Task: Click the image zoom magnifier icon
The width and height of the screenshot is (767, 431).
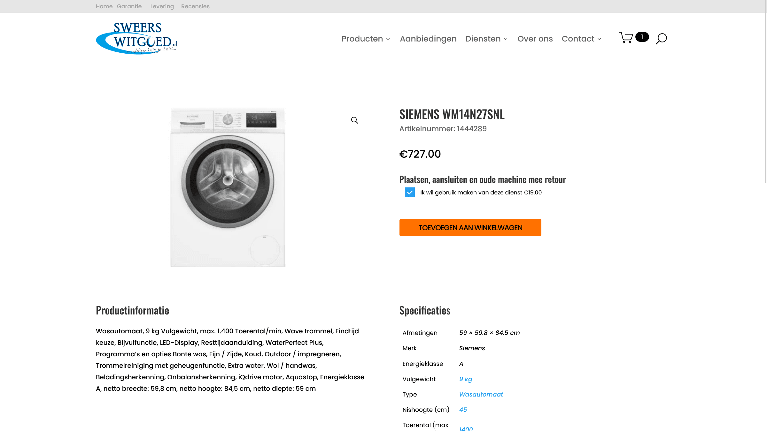Action: click(x=354, y=120)
